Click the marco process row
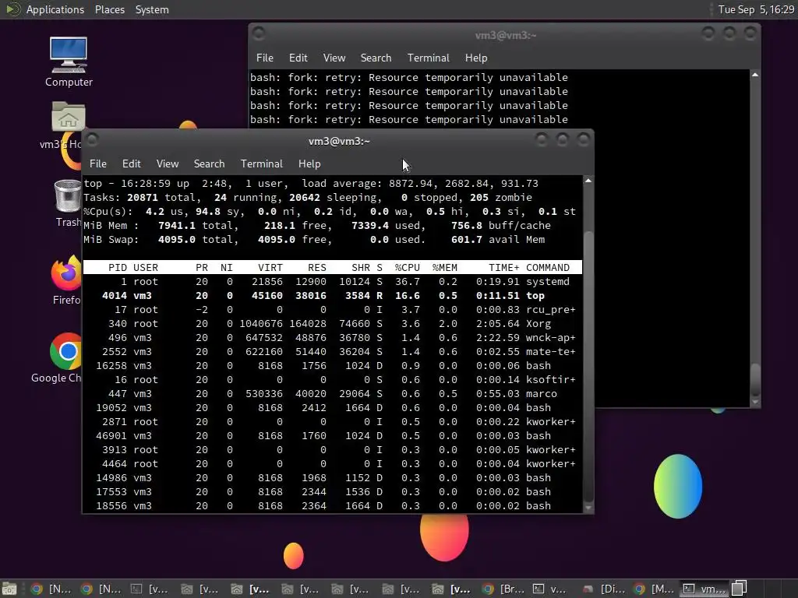Viewport: 798px width, 598px height. pyautogui.click(x=333, y=394)
